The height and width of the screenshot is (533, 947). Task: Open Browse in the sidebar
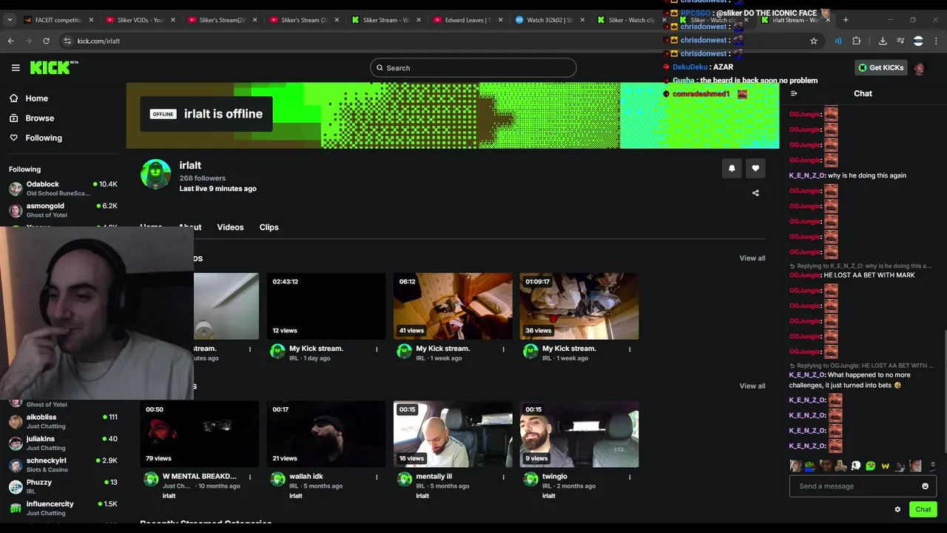point(39,118)
